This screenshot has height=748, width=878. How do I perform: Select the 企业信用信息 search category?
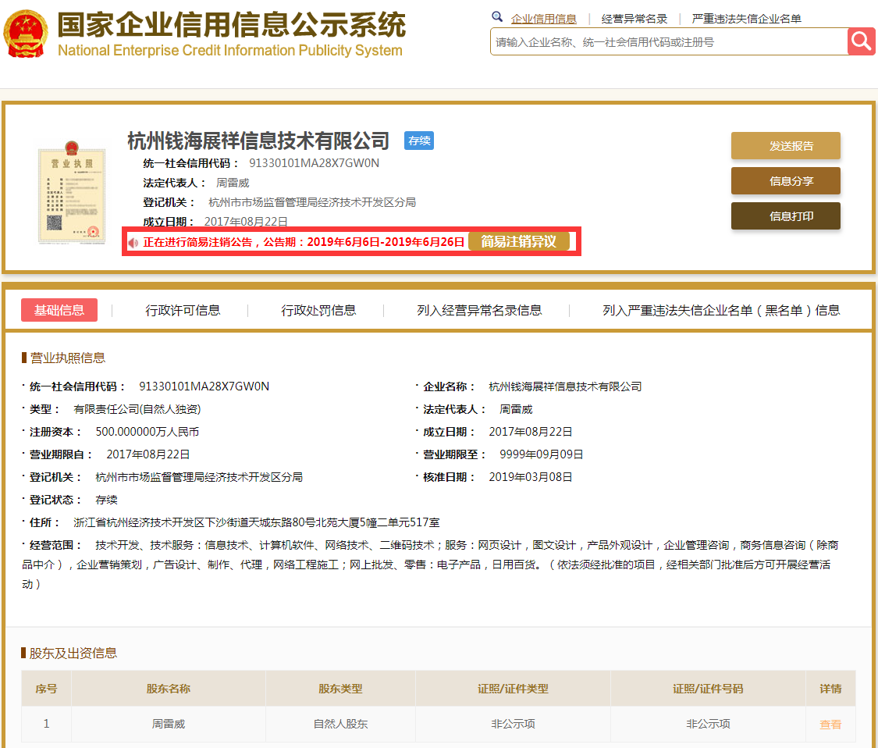point(544,19)
